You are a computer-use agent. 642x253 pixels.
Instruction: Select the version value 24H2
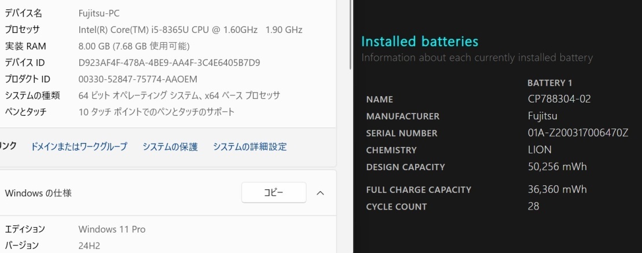(x=89, y=245)
